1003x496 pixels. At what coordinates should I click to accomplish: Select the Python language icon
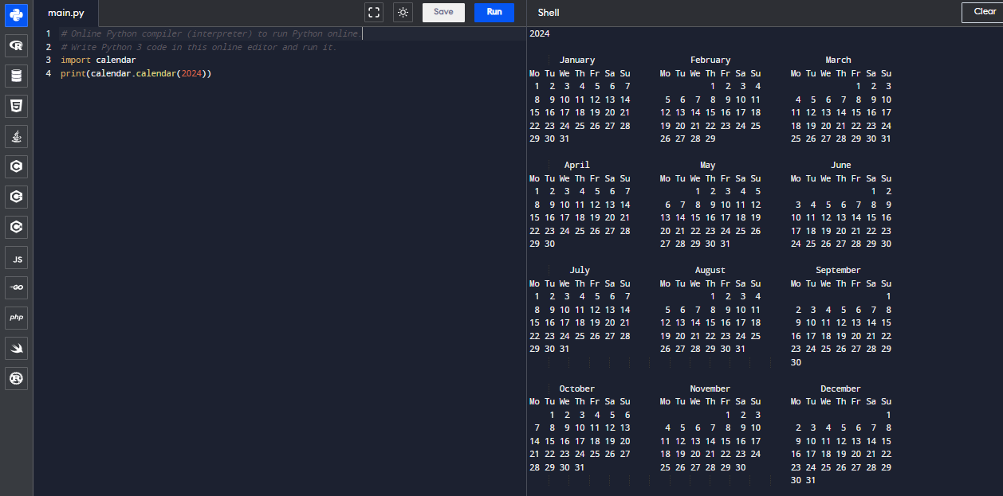pyautogui.click(x=16, y=16)
